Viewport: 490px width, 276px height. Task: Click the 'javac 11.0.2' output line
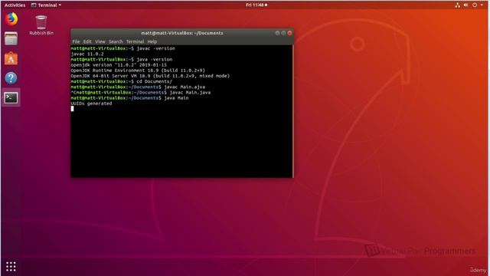(87, 54)
